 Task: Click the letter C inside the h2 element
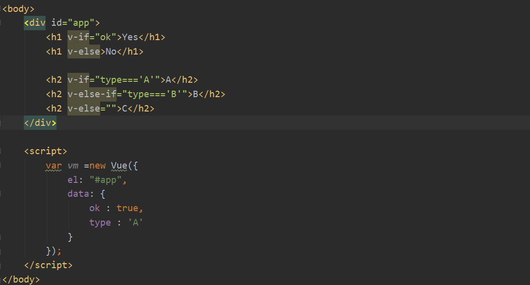point(125,109)
